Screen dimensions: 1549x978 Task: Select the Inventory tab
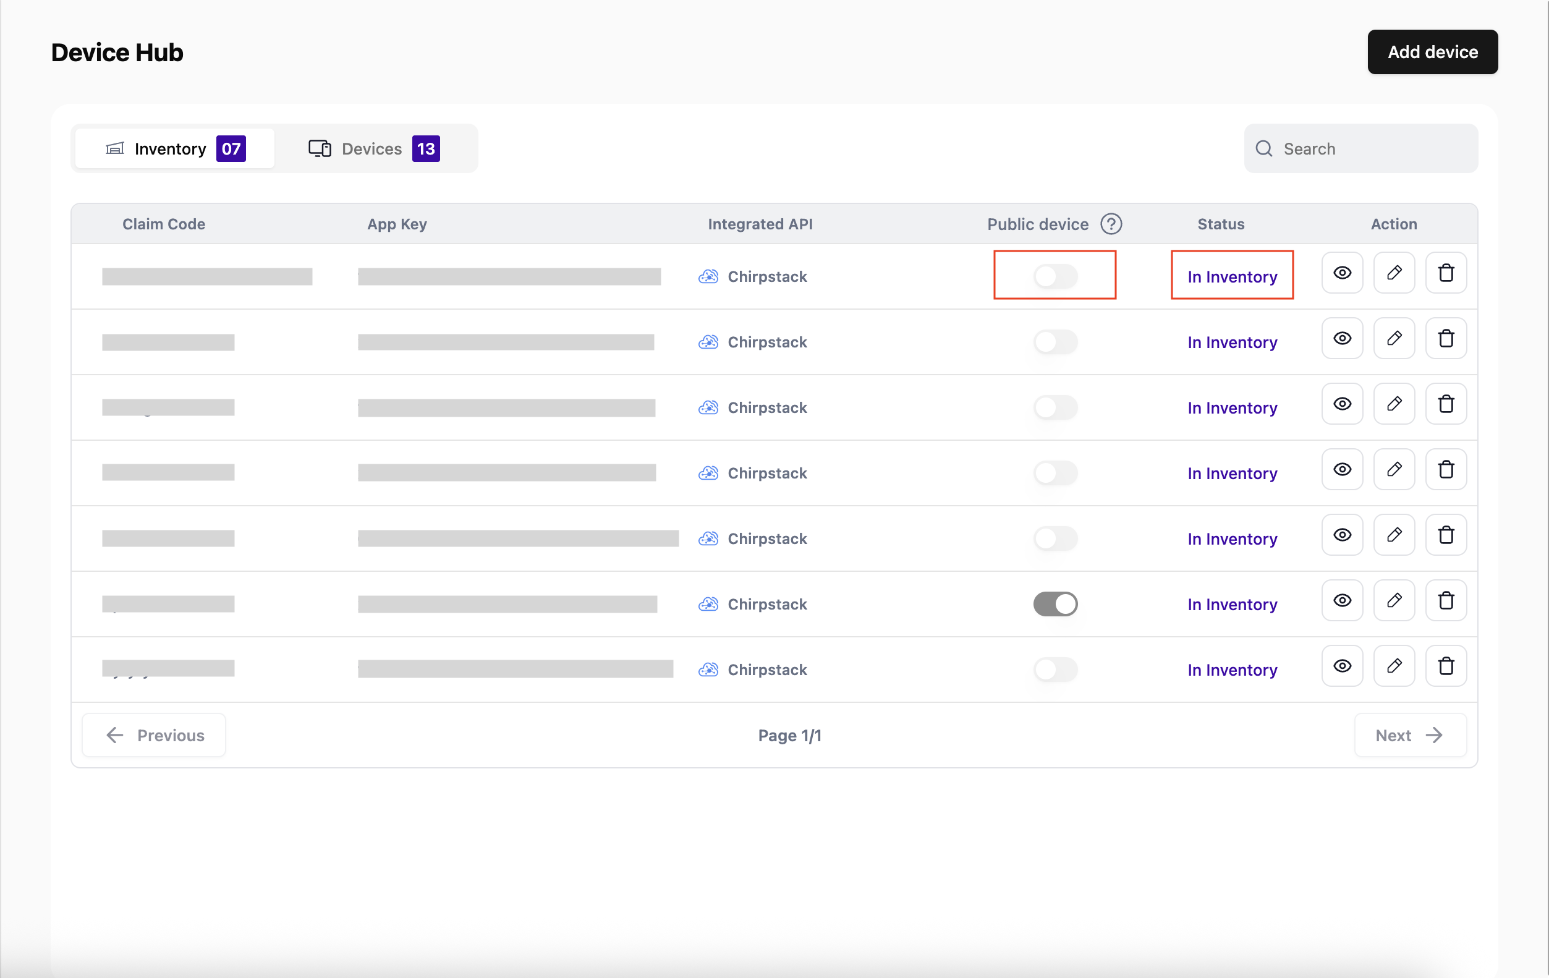point(174,148)
